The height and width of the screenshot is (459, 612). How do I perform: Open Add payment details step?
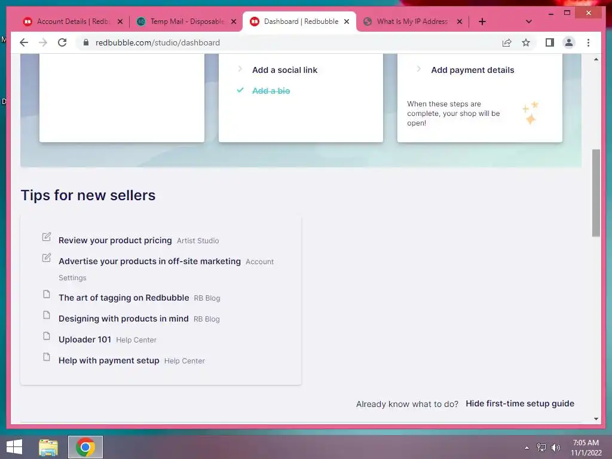pos(472,70)
